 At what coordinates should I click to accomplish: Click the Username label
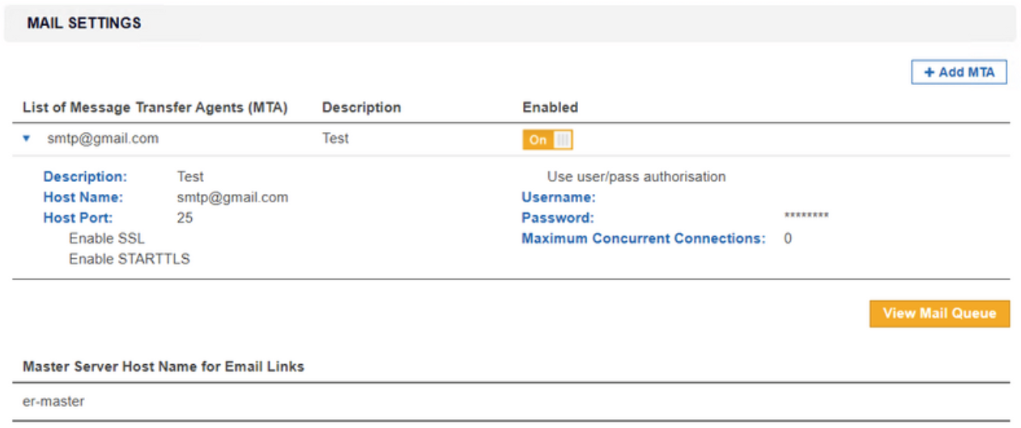pyautogui.click(x=558, y=197)
